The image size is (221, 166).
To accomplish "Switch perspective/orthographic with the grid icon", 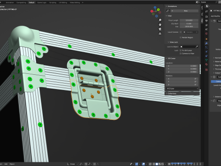I will pyautogui.click(x=160, y=34).
